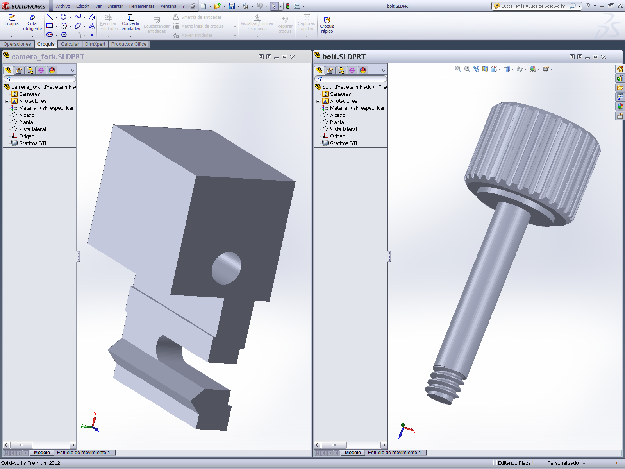This screenshot has width=625, height=469.
Task: Open the appearance color wheel tab in bolt panel
Action: 363,70
